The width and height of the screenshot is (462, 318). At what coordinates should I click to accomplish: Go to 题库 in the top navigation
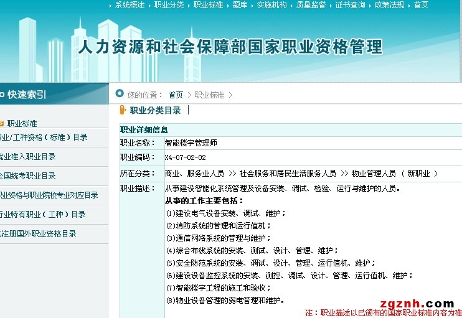(240, 5)
